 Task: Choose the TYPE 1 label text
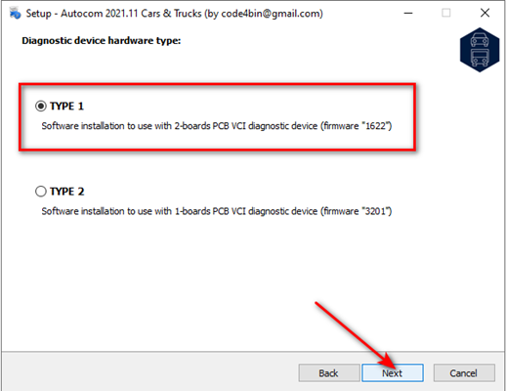[66, 107]
